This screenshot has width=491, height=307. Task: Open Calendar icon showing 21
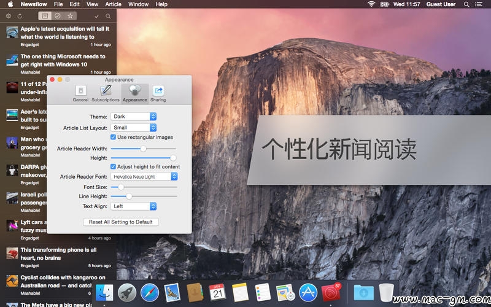pyautogui.click(x=217, y=293)
